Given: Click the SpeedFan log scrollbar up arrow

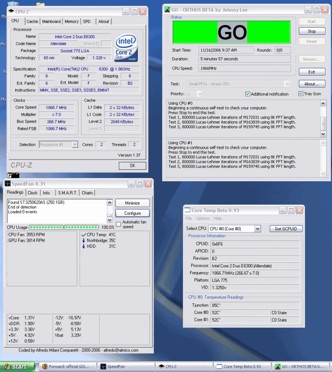Looking at the screenshot, I should tap(109, 202).
